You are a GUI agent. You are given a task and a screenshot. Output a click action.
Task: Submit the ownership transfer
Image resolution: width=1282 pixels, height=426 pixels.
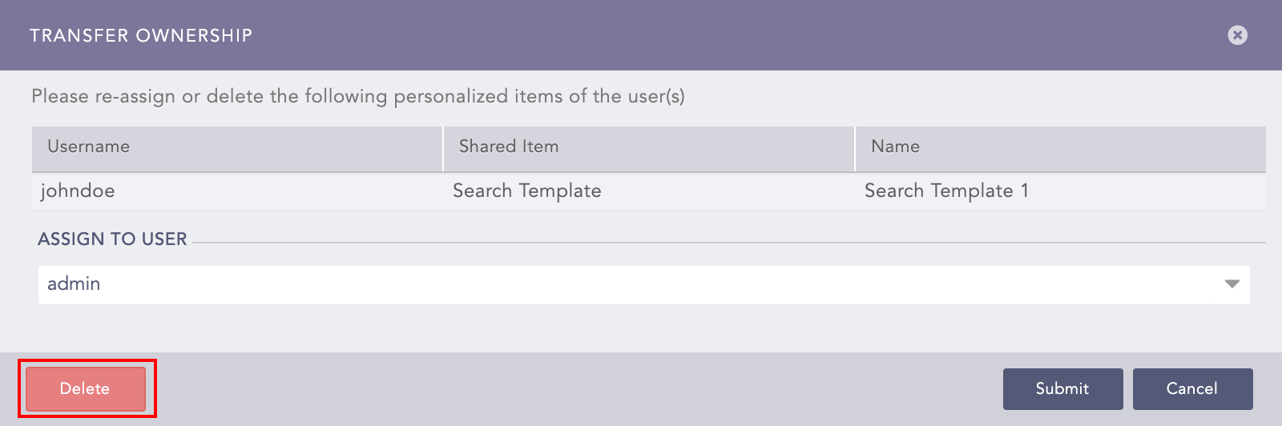pos(1062,389)
